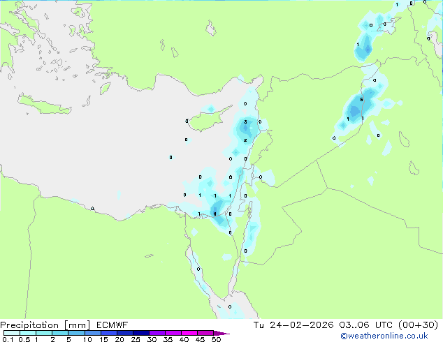Click the lightest 0.1–0.5 mm legend swatch
The height and width of the screenshot is (342, 443).
point(12,333)
